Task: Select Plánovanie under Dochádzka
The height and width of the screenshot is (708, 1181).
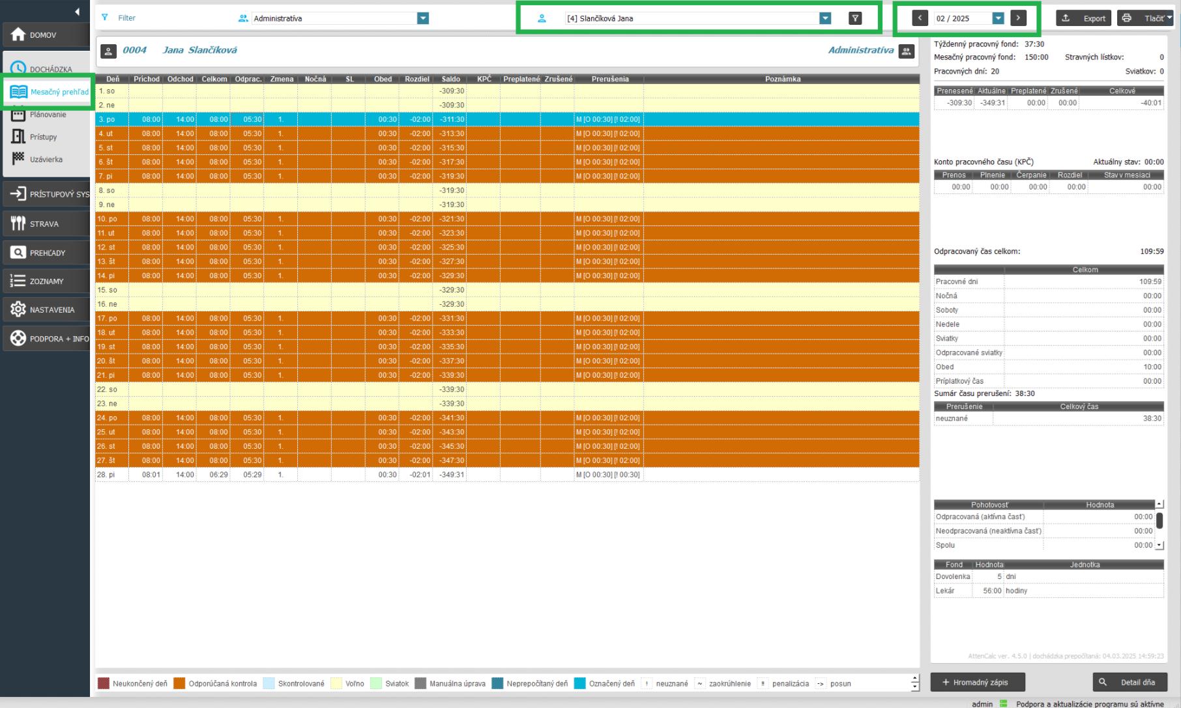Action: (x=47, y=115)
